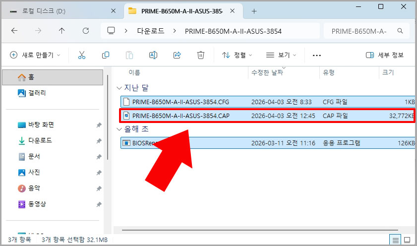Select the PRIME-B650M-A-II-ASUS-3854.CAP file
This screenshot has height=246, width=417.
tap(268, 116)
